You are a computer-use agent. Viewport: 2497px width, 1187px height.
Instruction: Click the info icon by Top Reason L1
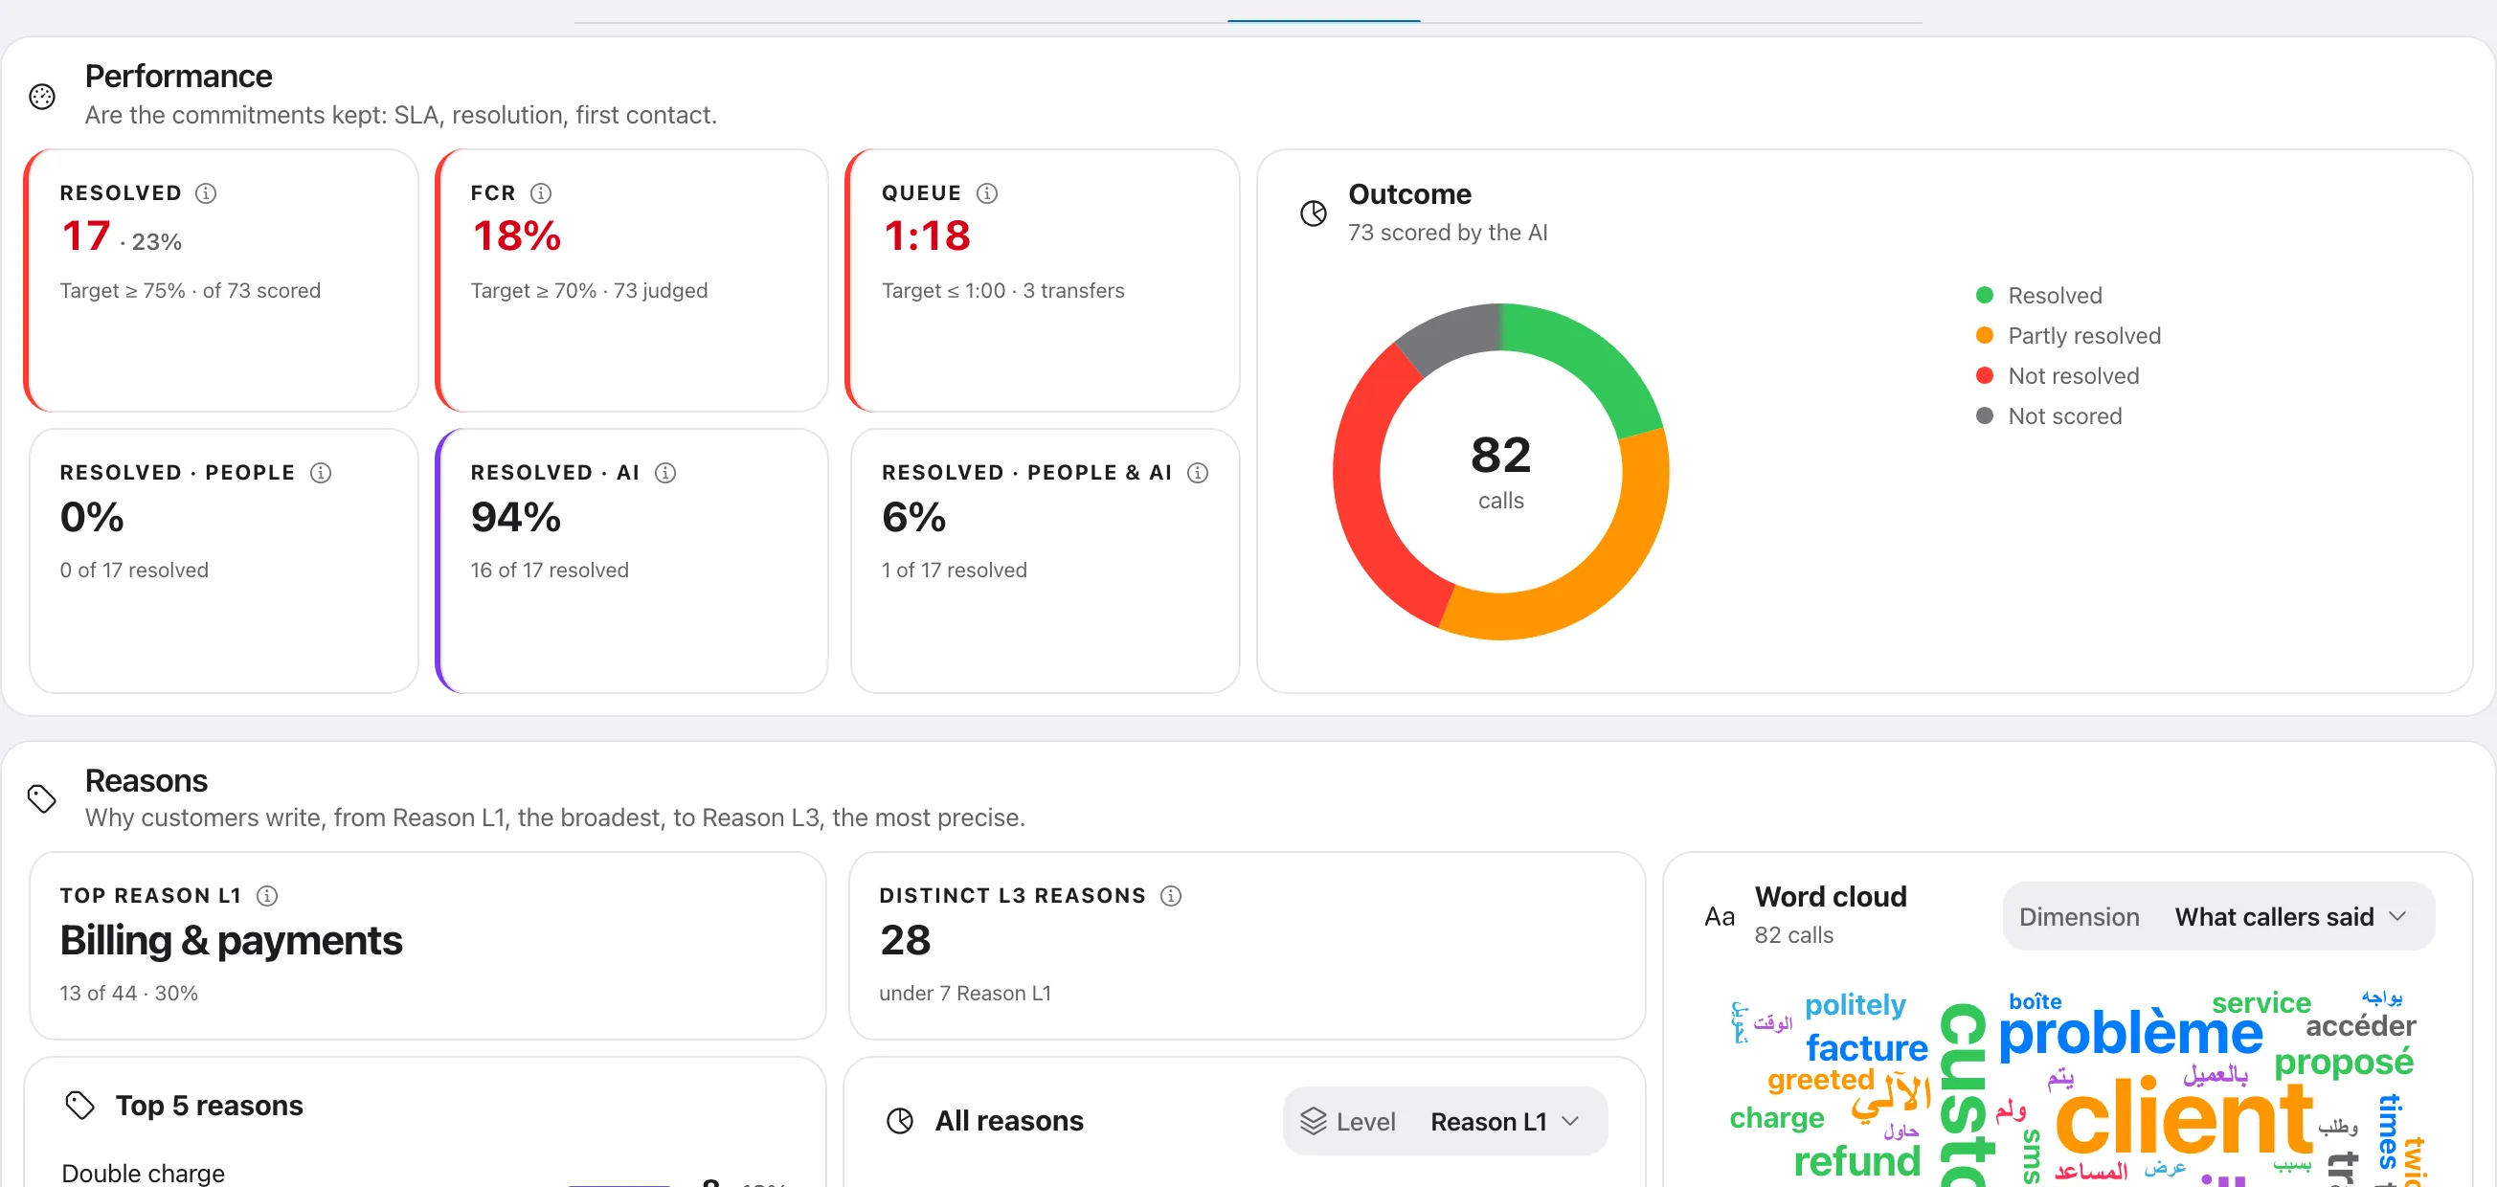pos(266,895)
